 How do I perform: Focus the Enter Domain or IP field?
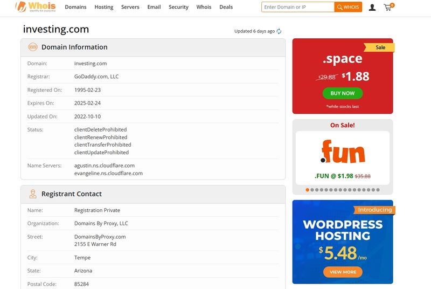[x=298, y=7]
